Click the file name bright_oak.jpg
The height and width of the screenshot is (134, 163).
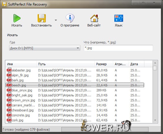tap(22, 95)
